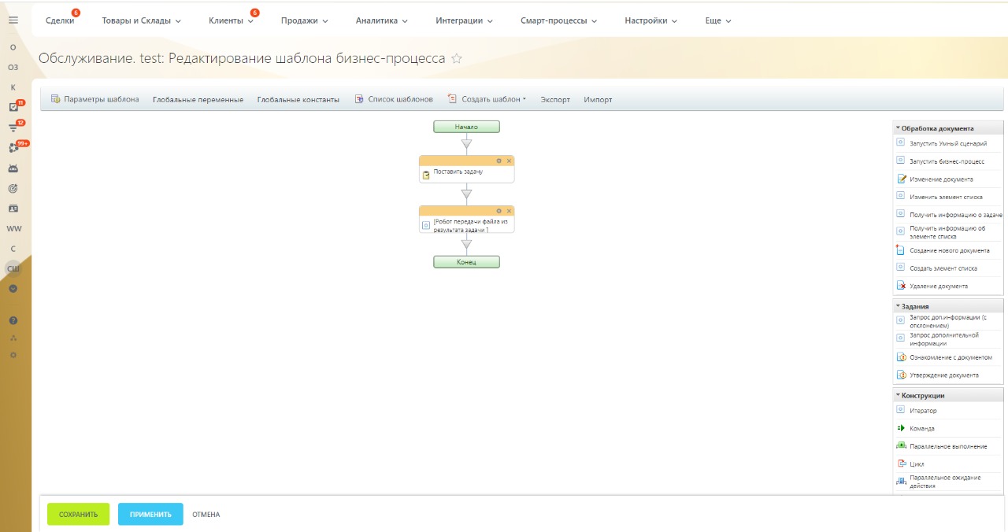Delete the Поставить задачу block with X
Viewport: 1008px width, 532px height.
click(509, 161)
